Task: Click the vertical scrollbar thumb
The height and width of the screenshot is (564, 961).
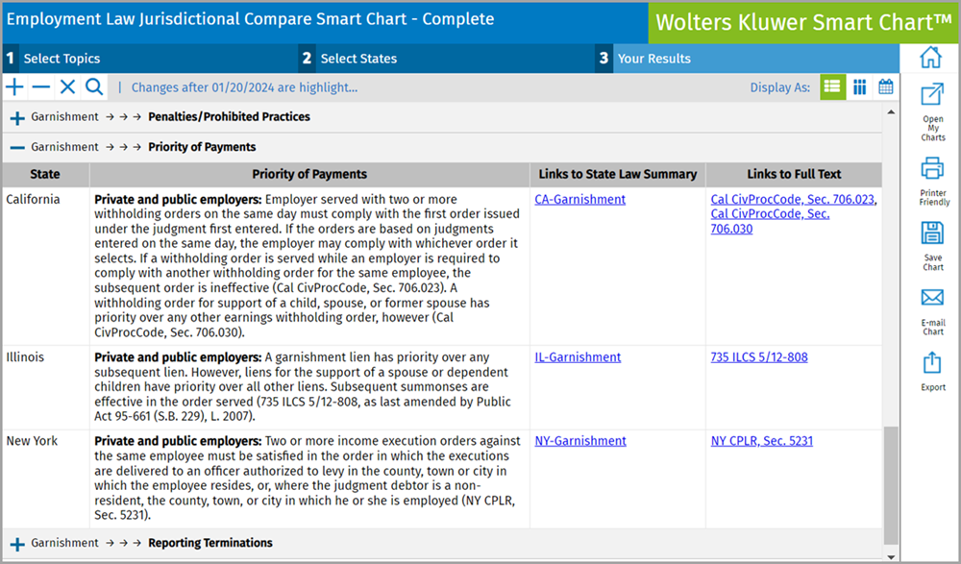Action: click(x=891, y=485)
